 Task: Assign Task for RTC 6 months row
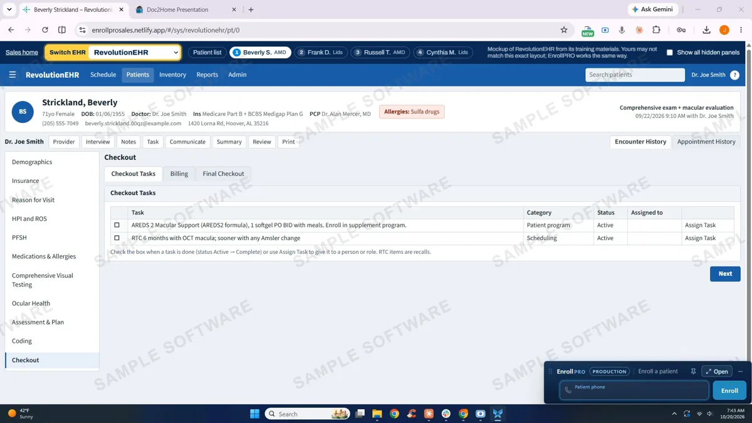pos(700,238)
